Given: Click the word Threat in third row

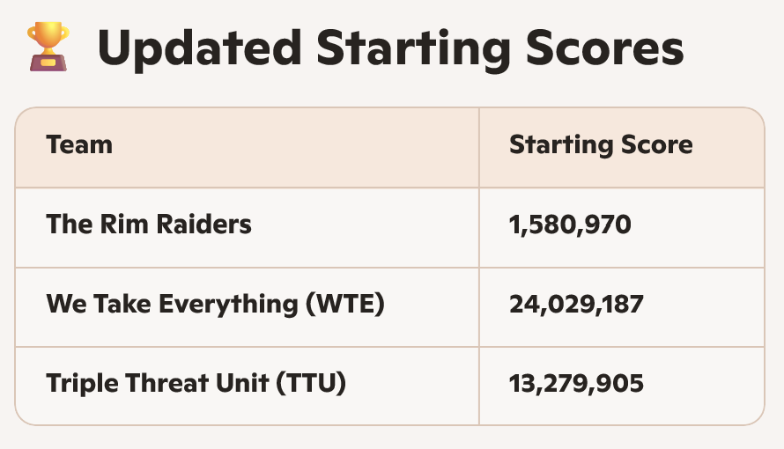Looking at the screenshot, I should click(x=172, y=384).
